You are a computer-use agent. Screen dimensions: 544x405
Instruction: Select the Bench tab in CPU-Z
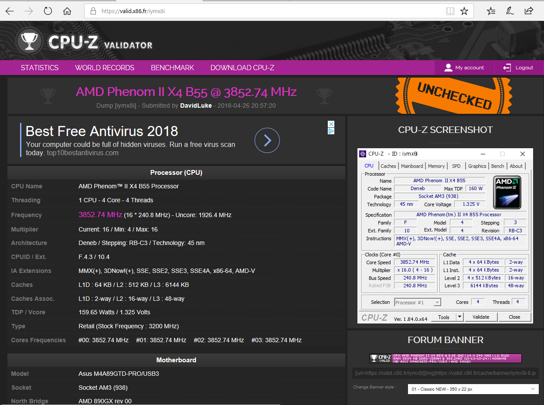pos(498,166)
